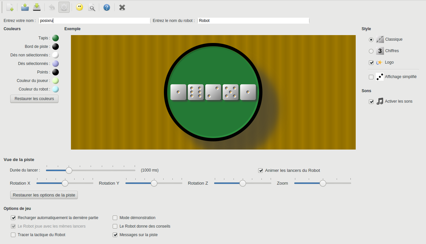Click the Rotation Y slider handle

[x=154, y=183]
